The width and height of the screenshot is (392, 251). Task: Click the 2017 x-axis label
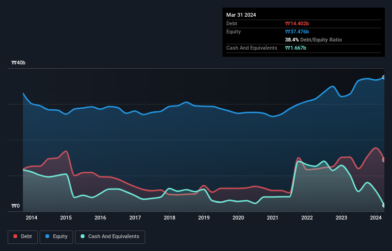[x=135, y=218]
